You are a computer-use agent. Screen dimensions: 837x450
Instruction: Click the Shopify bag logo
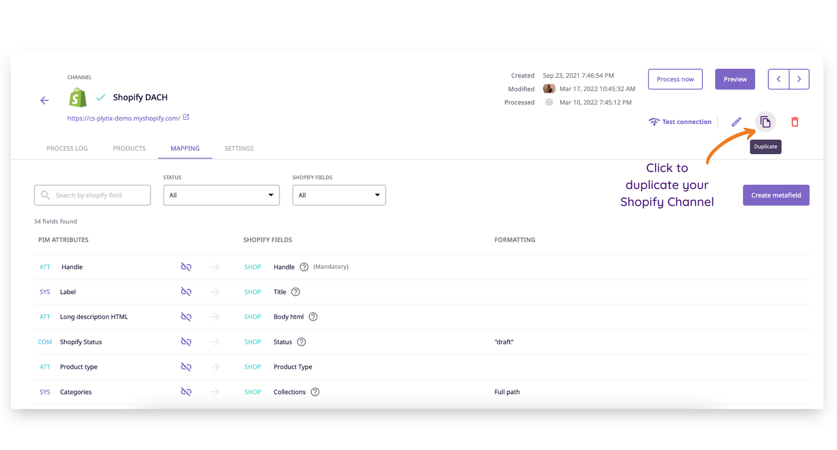tap(78, 98)
